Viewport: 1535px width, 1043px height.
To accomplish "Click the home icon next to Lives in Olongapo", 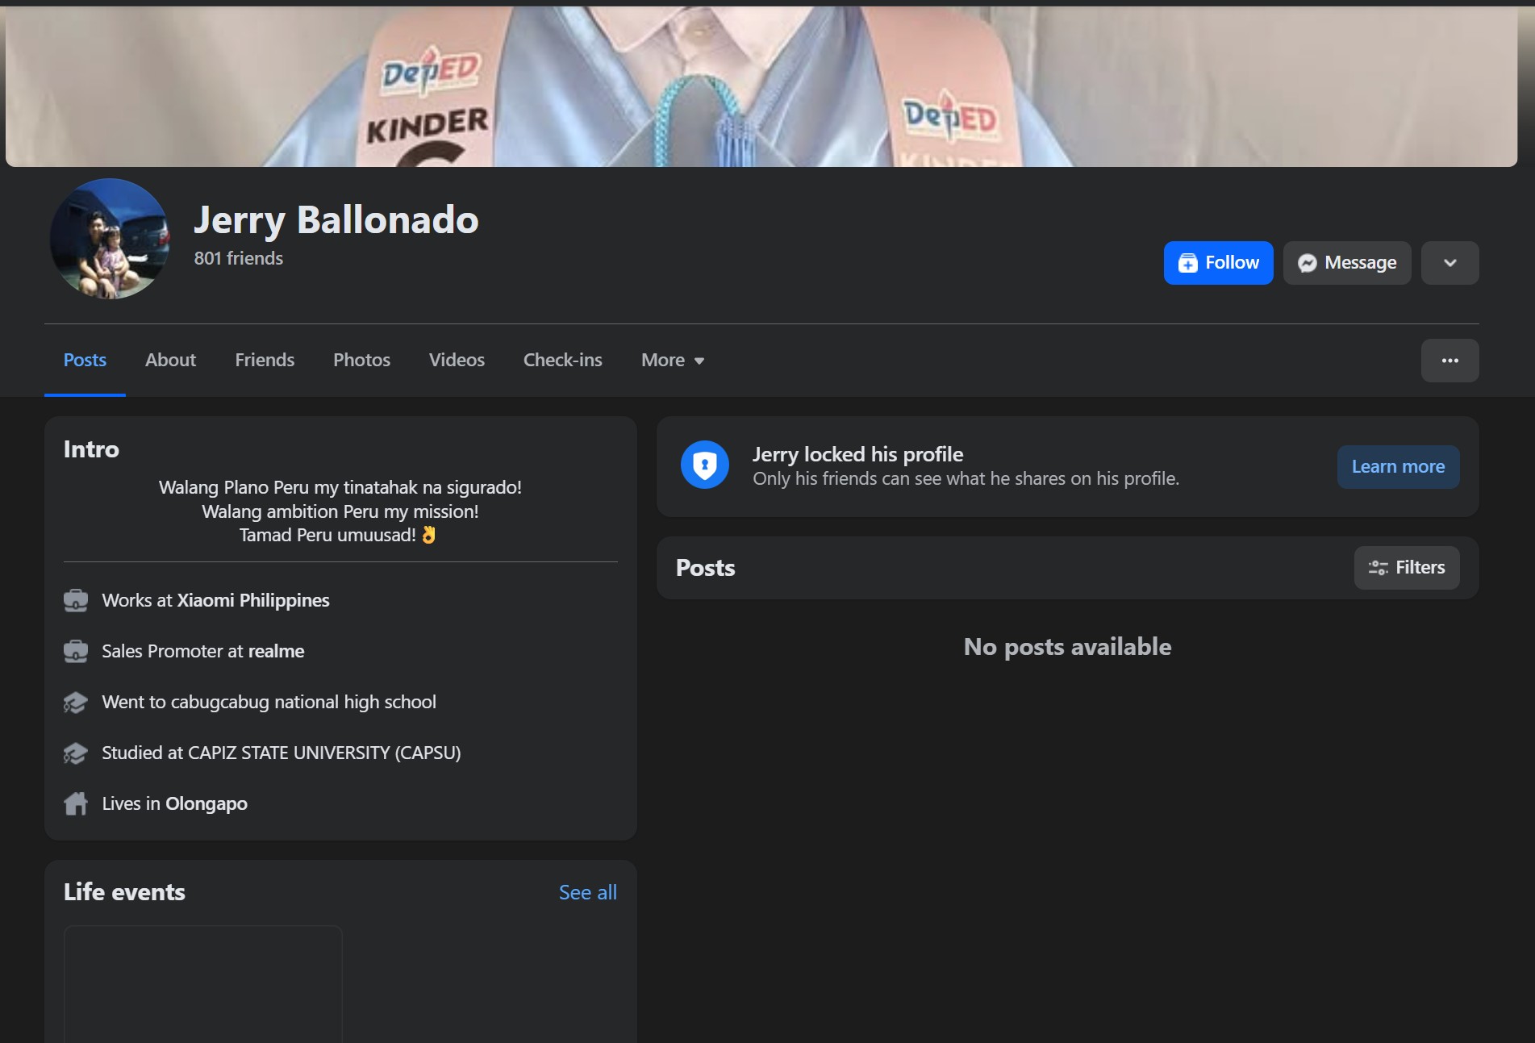I will tap(76, 803).
